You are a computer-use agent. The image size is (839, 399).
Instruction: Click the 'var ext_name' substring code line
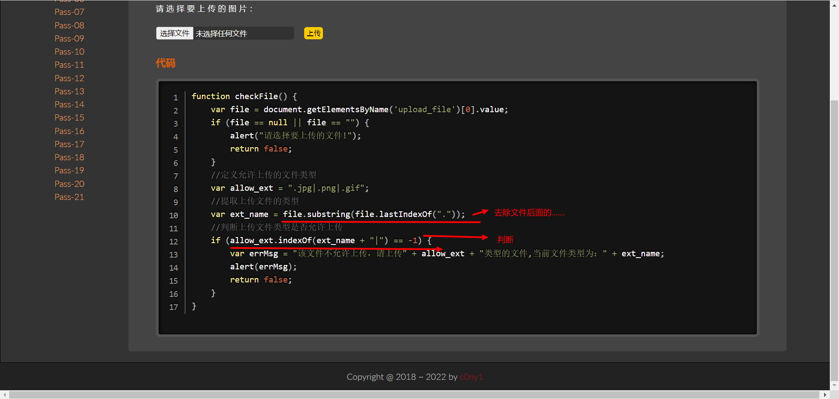click(x=338, y=214)
